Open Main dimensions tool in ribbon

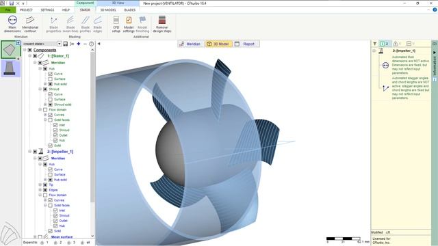click(x=12, y=24)
